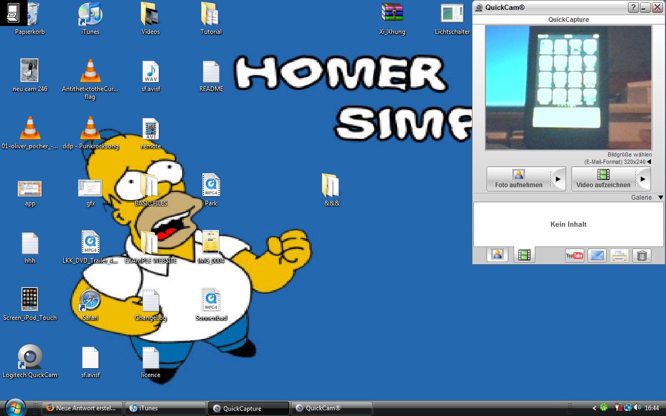Image resolution: width=666 pixels, height=416 pixels.
Task: Select the licence document
Action: (150, 361)
